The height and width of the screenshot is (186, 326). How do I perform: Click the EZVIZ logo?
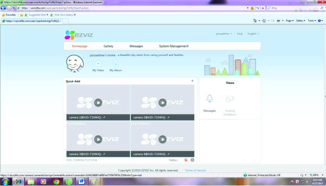coord(79,35)
